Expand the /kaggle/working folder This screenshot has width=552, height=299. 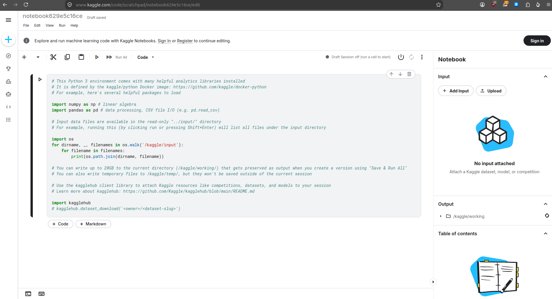pos(441,216)
